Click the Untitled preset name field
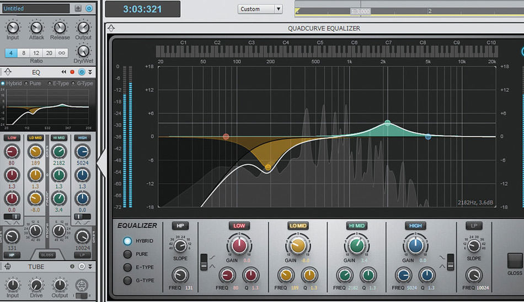 (x=36, y=8)
